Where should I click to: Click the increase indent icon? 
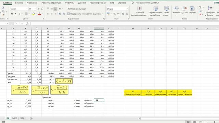click(x=64, y=14)
